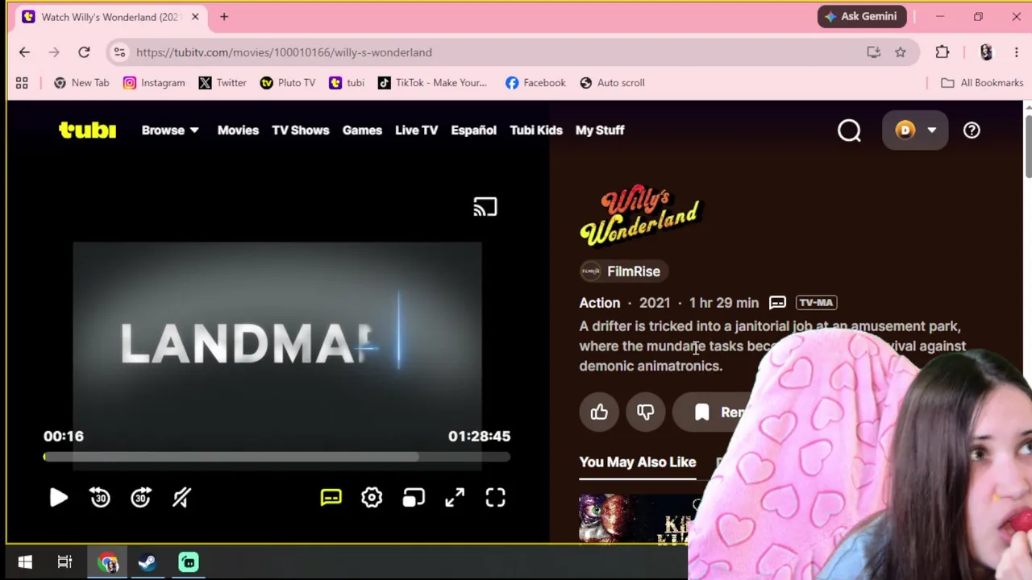1032x580 pixels.
Task: Toggle picture-in-picture mode
Action: coord(414,498)
